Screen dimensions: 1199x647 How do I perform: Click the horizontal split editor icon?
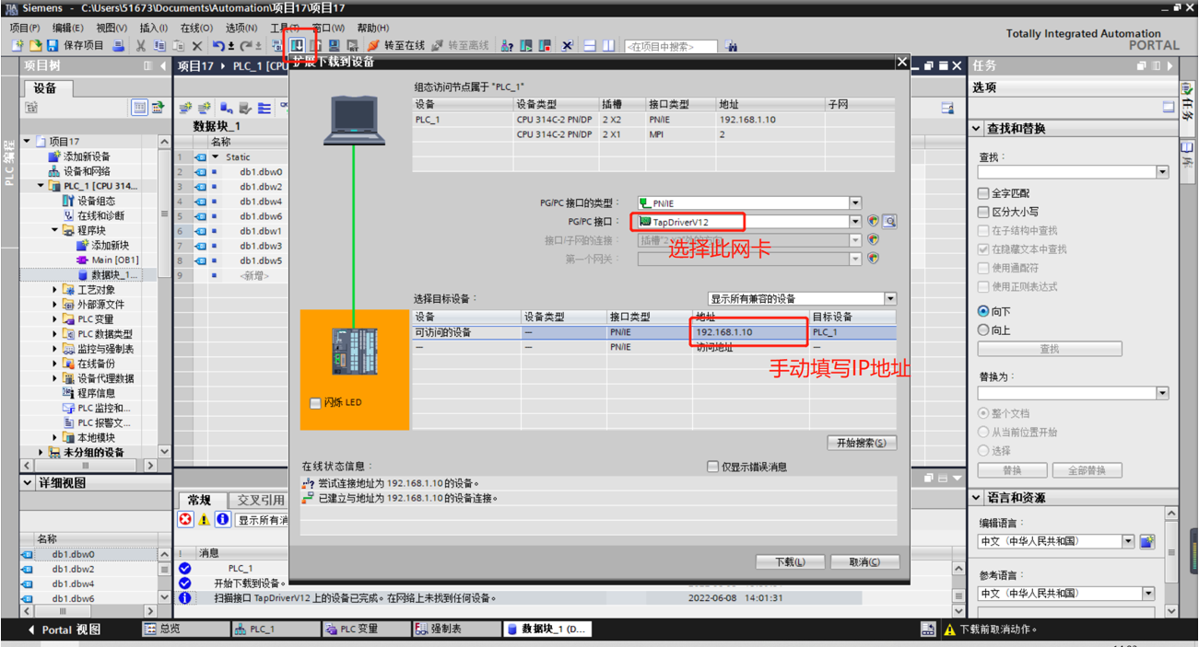[590, 45]
